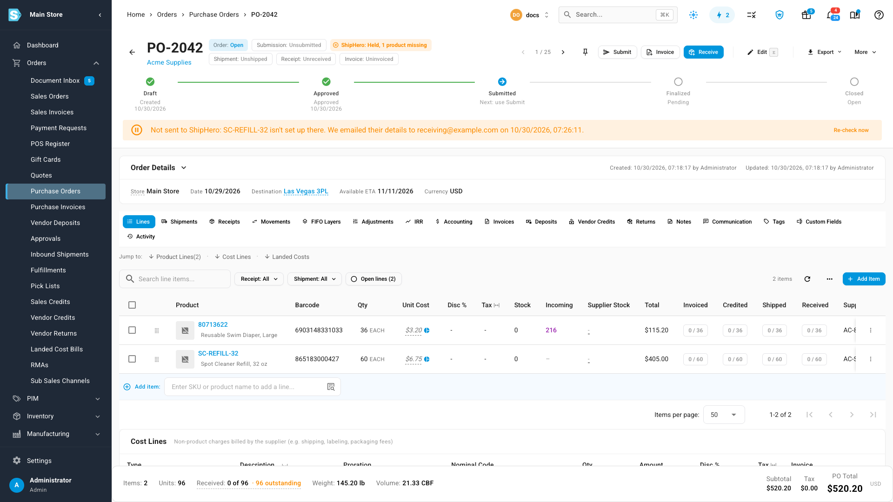Collapse the sidebar with the chevron

pyautogui.click(x=100, y=15)
